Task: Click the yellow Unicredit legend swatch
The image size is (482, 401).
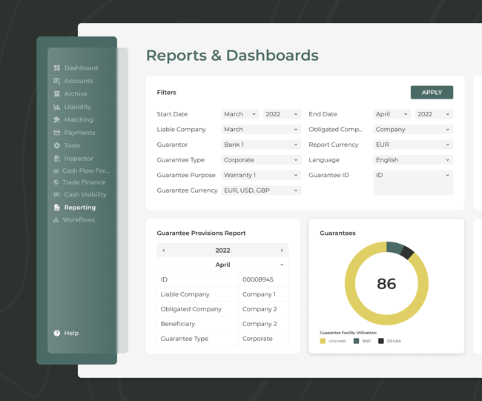Action: (323, 341)
